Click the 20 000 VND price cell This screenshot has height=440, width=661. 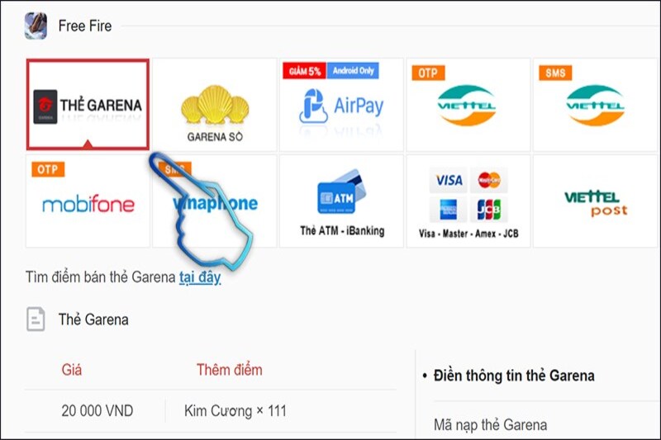point(97,410)
